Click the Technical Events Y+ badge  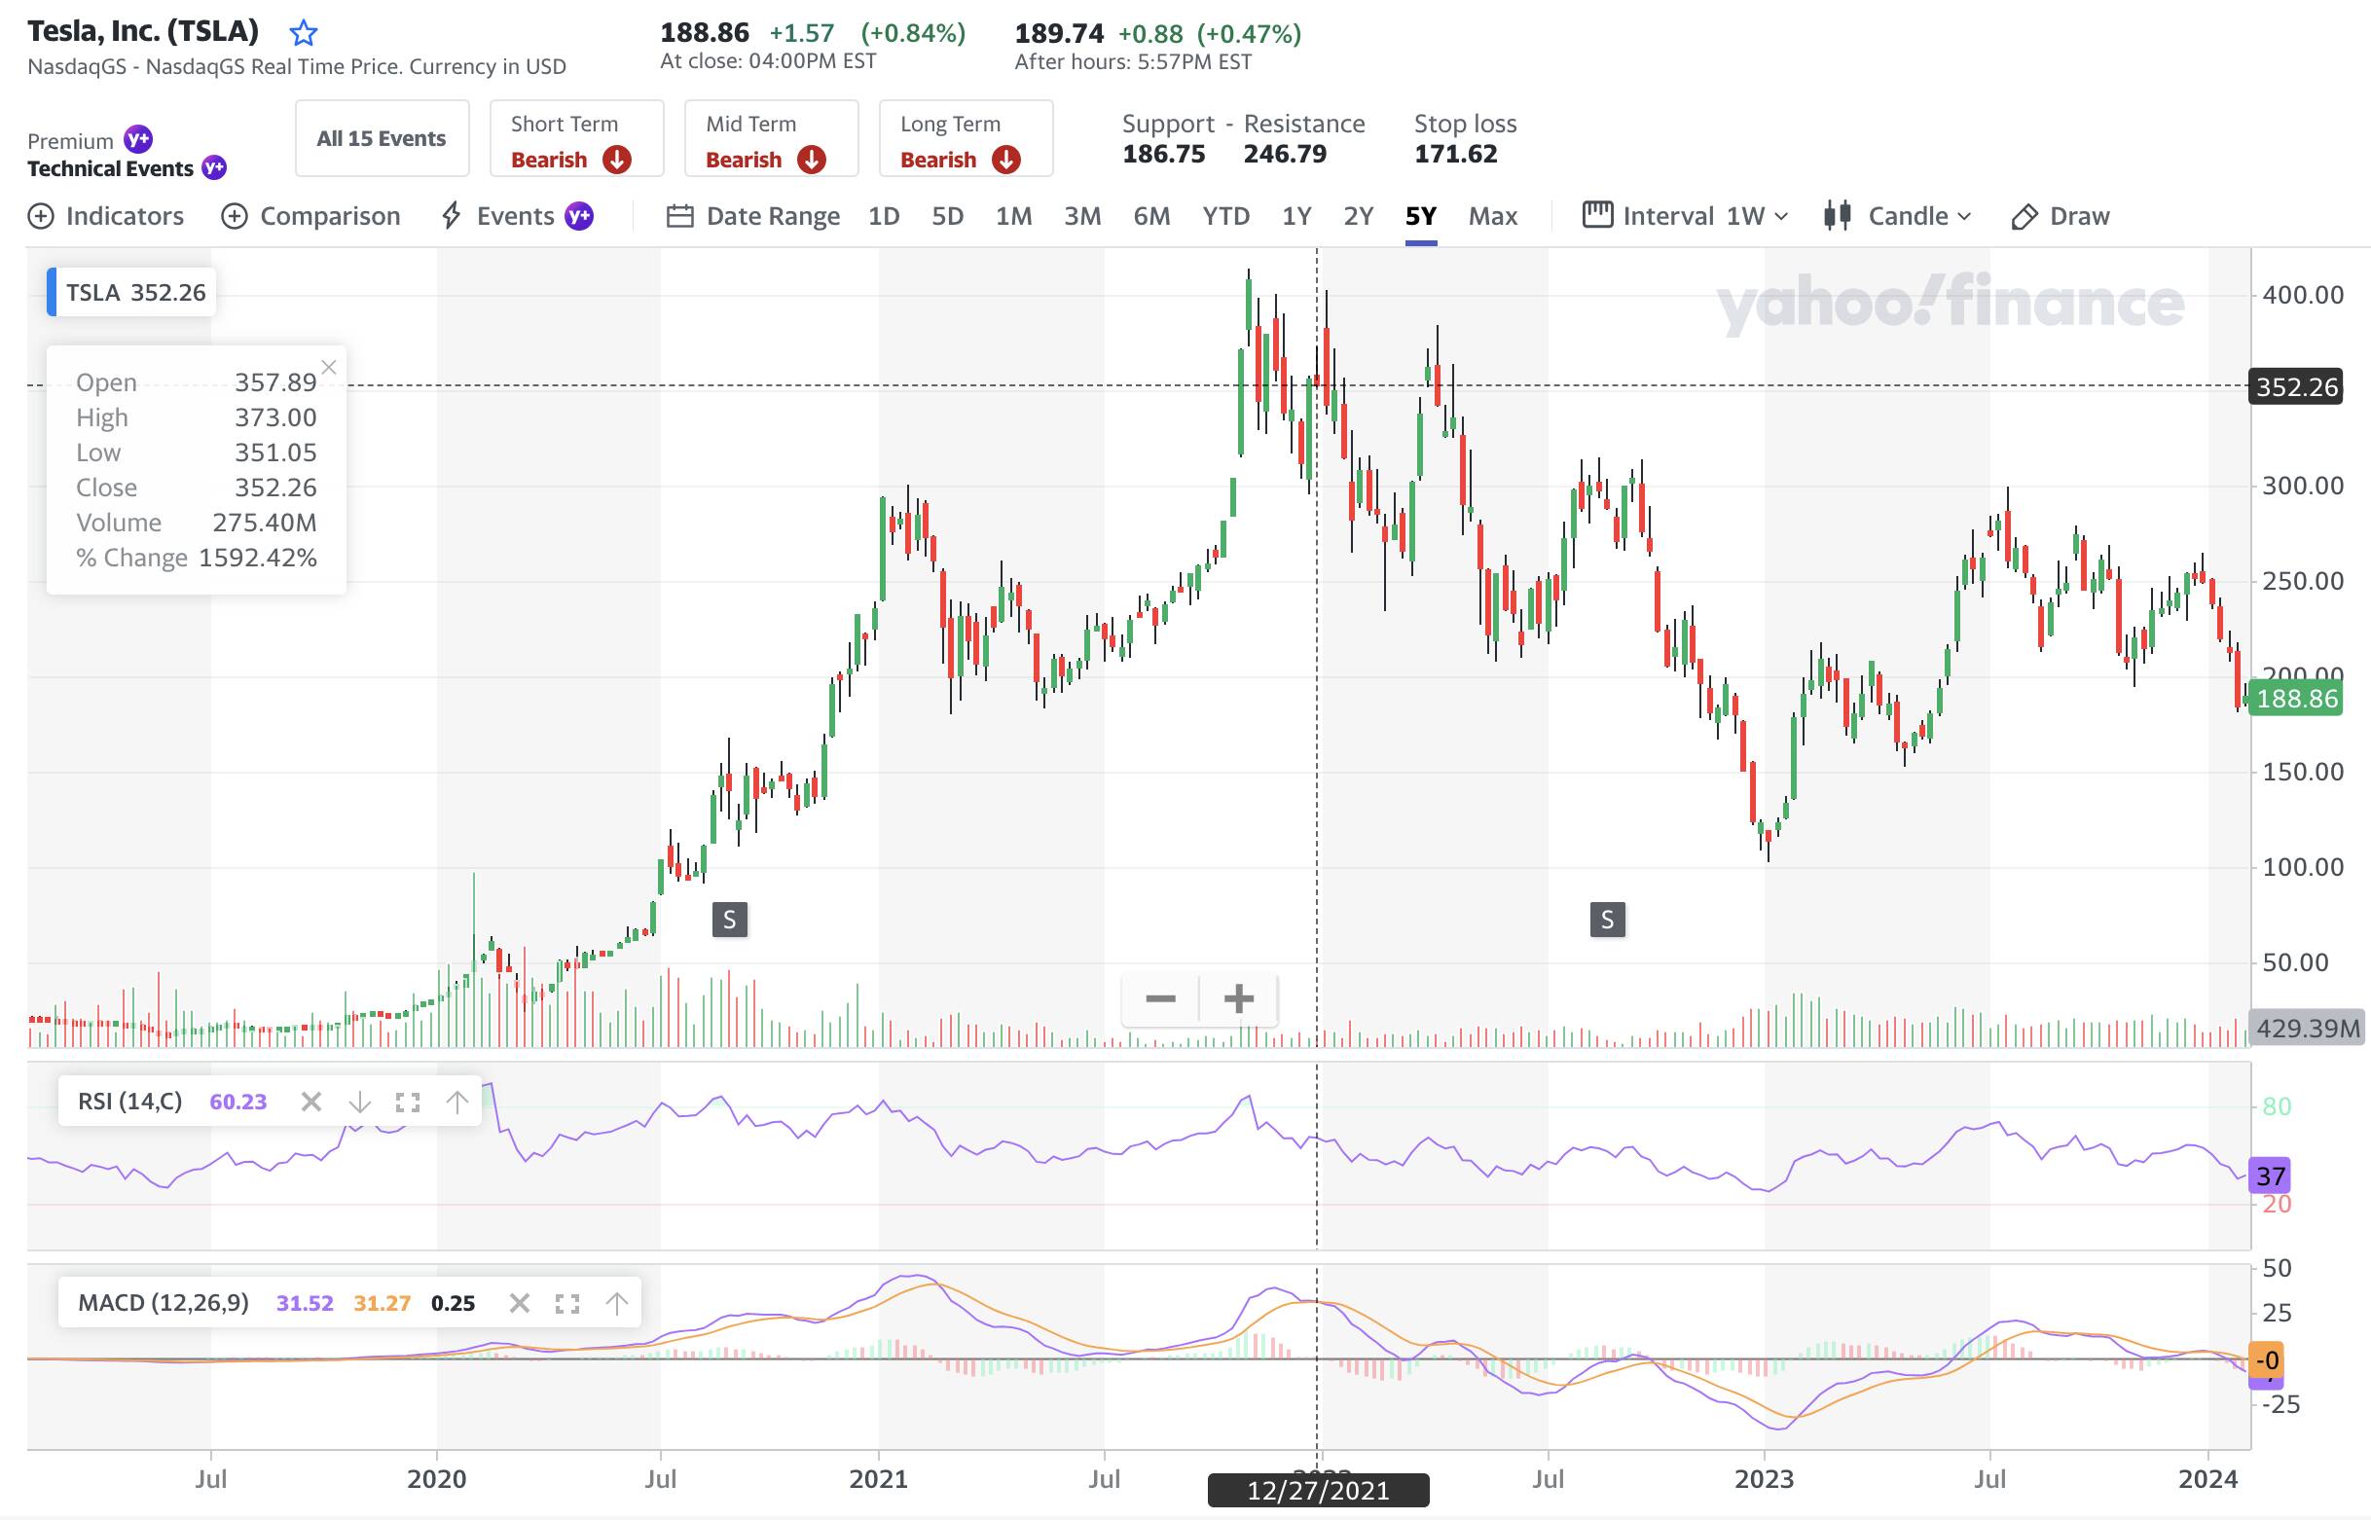coord(214,167)
